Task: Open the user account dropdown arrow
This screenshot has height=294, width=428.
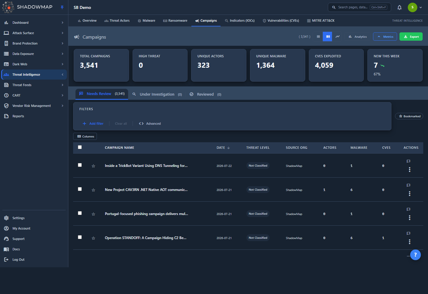Action: 421,7
